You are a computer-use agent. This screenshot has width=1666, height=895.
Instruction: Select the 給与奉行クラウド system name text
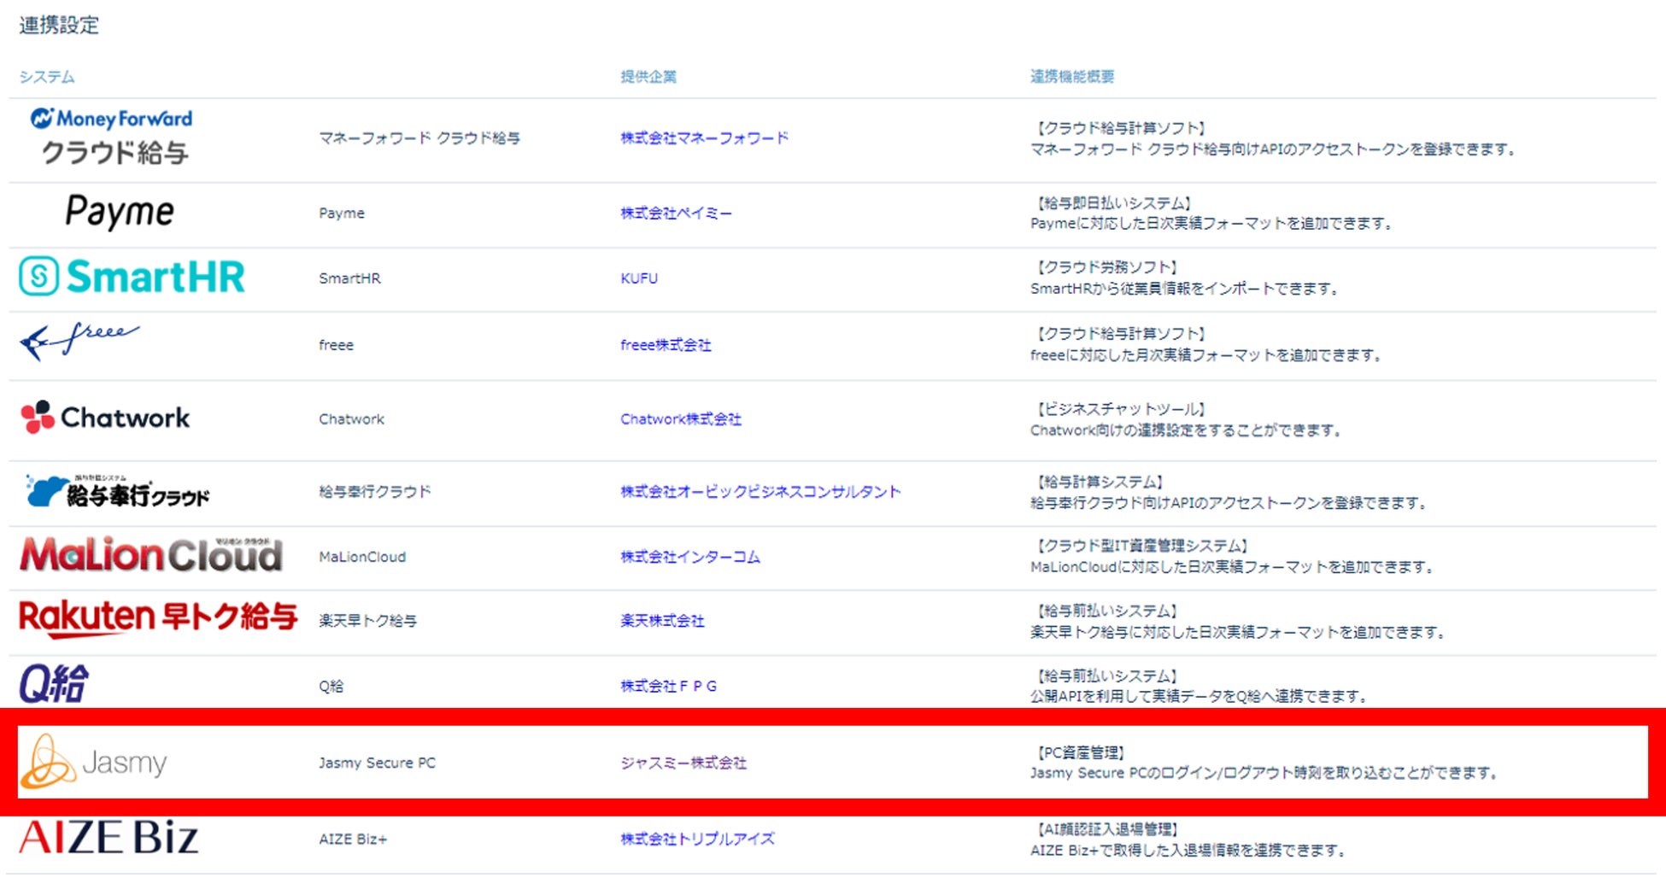(x=375, y=492)
